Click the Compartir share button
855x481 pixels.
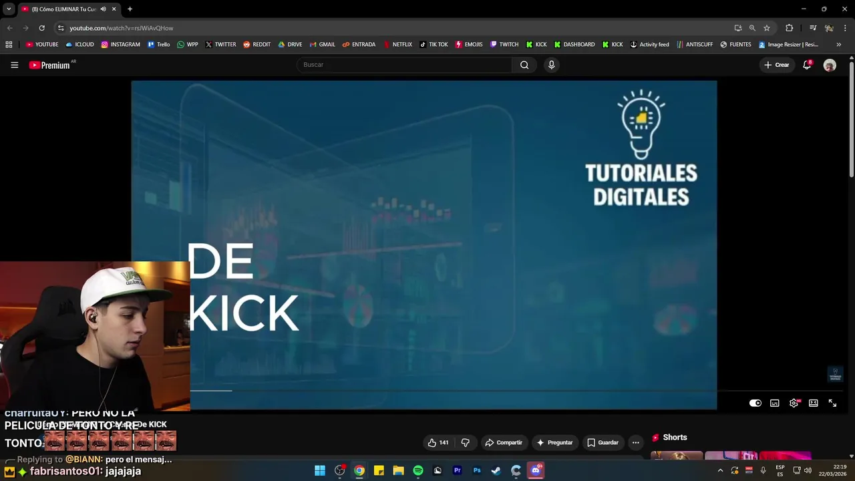click(x=504, y=442)
